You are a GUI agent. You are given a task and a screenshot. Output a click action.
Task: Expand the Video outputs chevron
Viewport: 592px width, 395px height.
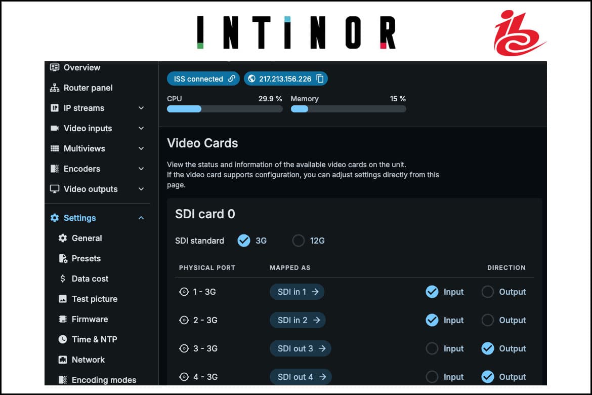(x=141, y=189)
